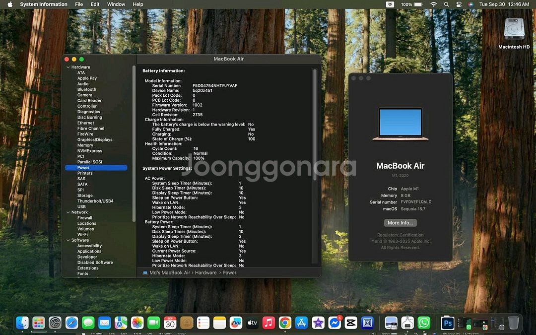Open WhatsApp from the Dock
The image size is (536, 335).
coord(424,323)
